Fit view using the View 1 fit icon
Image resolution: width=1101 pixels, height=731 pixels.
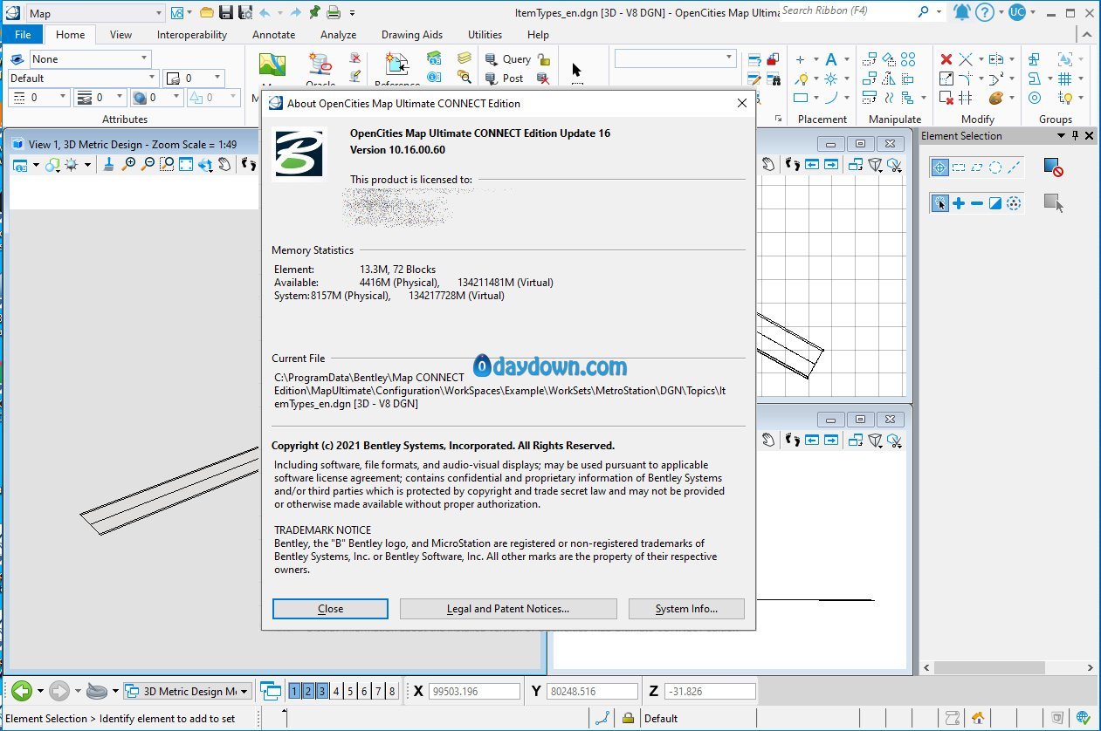186,164
